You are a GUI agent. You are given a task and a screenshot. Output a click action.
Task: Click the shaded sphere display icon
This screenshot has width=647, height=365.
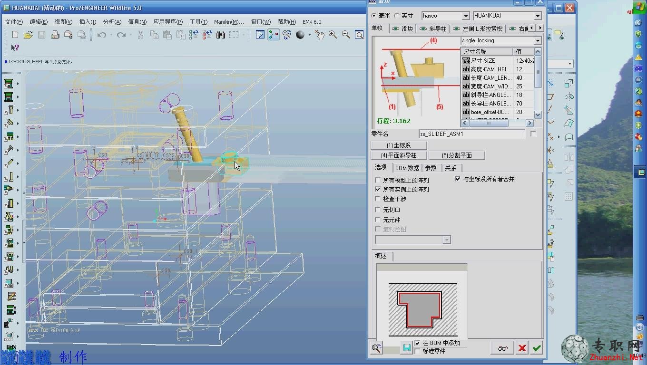[300, 35]
